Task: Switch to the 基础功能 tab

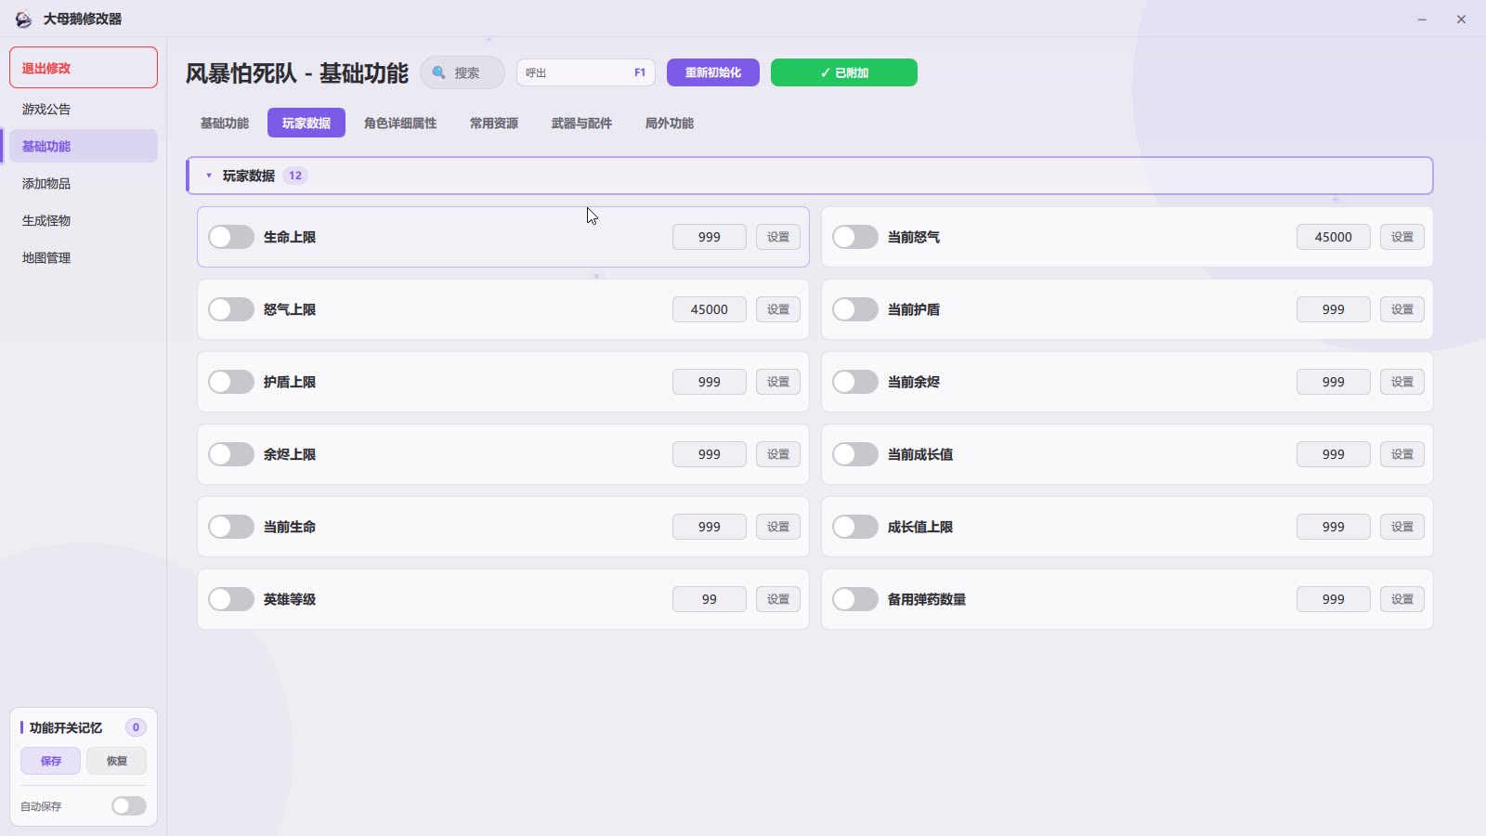Action: (x=225, y=123)
